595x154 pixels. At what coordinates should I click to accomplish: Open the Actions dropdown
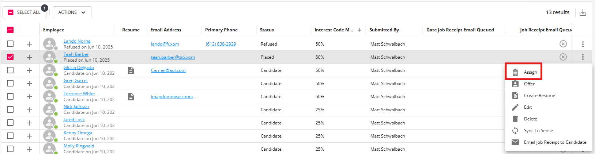tap(72, 12)
